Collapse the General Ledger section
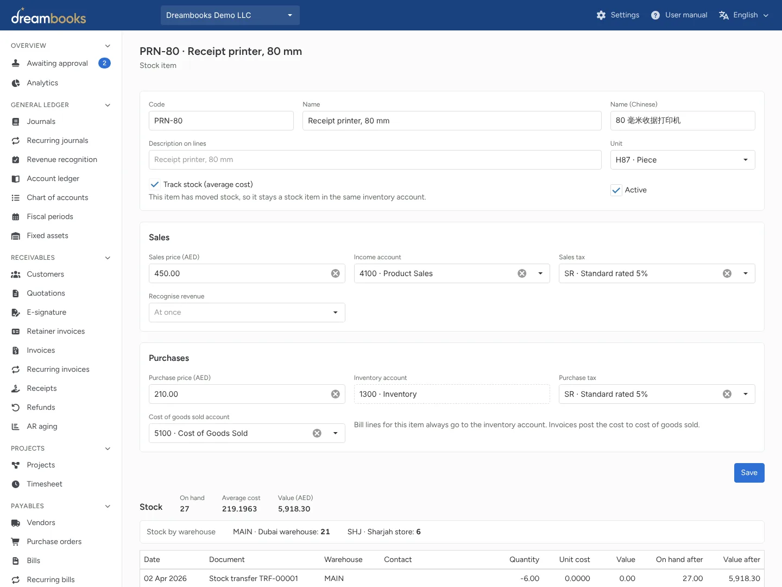This screenshot has height=587, width=782. 108,105
